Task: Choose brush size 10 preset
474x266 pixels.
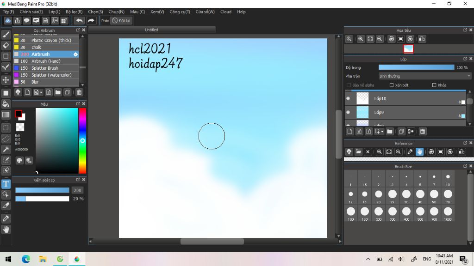Action: pos(448,179)
